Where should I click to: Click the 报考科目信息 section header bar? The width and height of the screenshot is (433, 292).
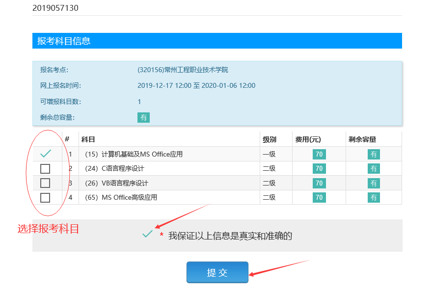[x=217, y=41]
